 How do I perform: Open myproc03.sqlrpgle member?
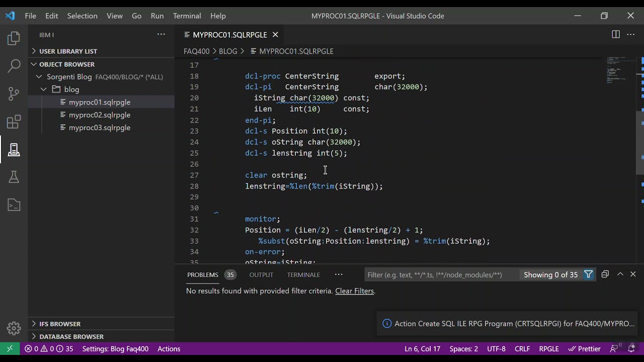100,127
